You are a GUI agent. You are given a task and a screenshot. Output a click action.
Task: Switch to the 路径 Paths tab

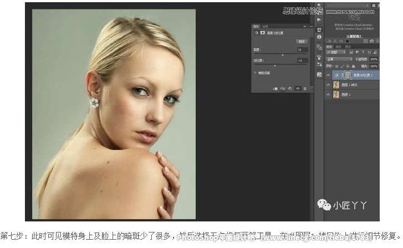[348, 46]
